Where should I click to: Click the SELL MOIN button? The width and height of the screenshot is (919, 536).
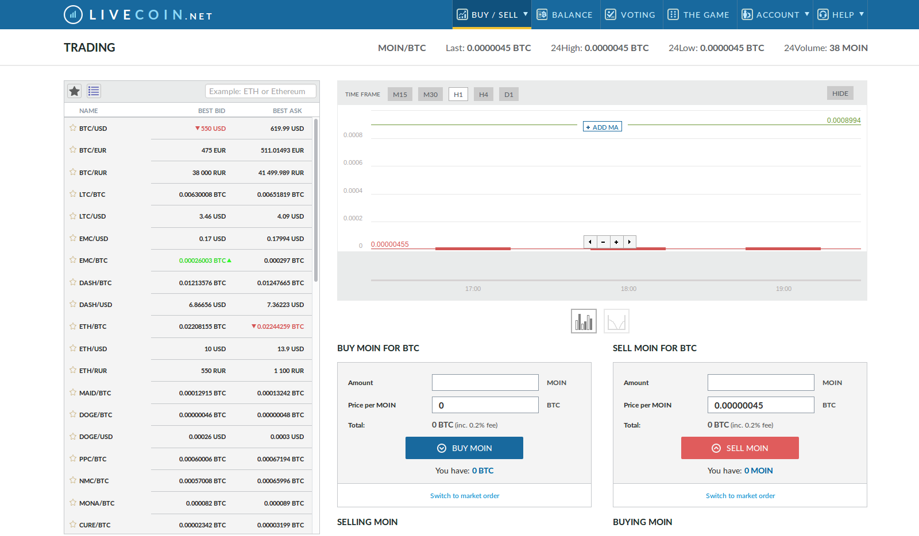pyautogui.click(x=740, y=448)
